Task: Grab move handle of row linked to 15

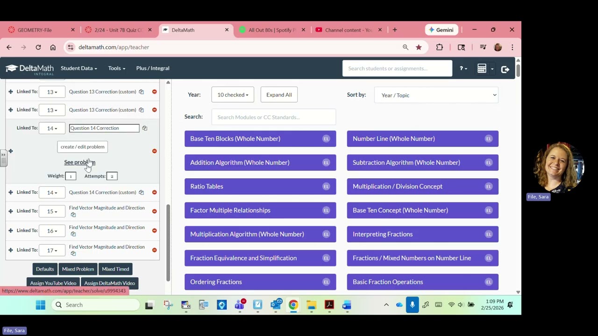Action: [x=10, y=211]
